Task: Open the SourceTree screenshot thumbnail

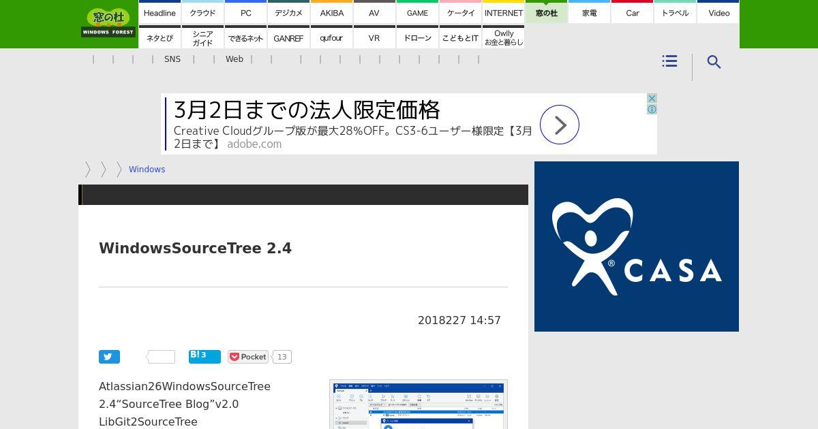Action: [419, 404]
